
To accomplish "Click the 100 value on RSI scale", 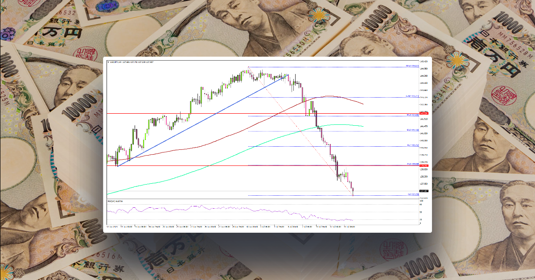I will pos(421,201).
